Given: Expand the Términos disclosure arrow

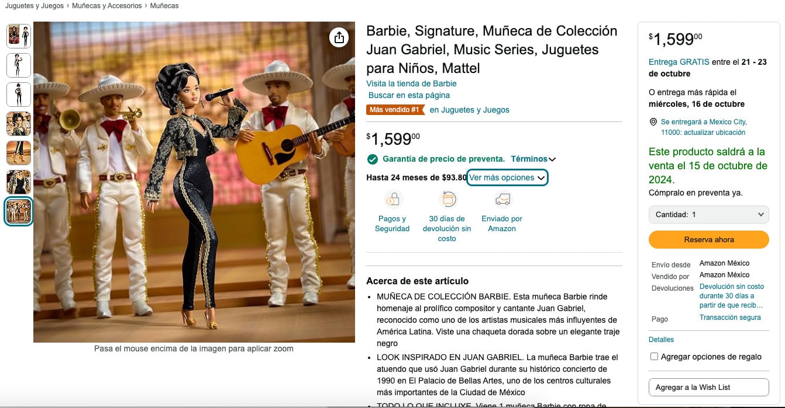Looking at the screenshot, I should click(x=552, y=159).
